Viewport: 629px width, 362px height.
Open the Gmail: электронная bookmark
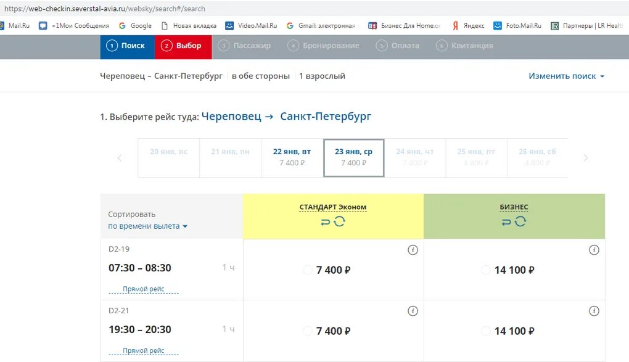click(322, 26)
